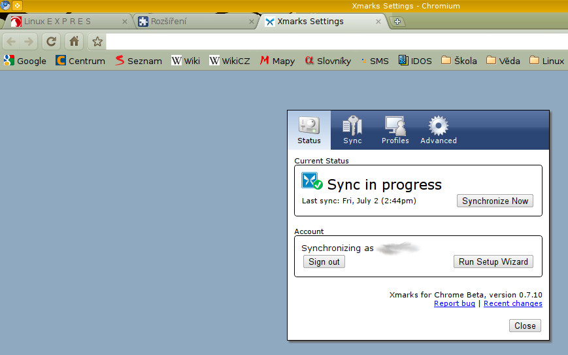The image size is (568, 355).
Task: Switch to the Rozšíření browser tab
Action: 195,22
